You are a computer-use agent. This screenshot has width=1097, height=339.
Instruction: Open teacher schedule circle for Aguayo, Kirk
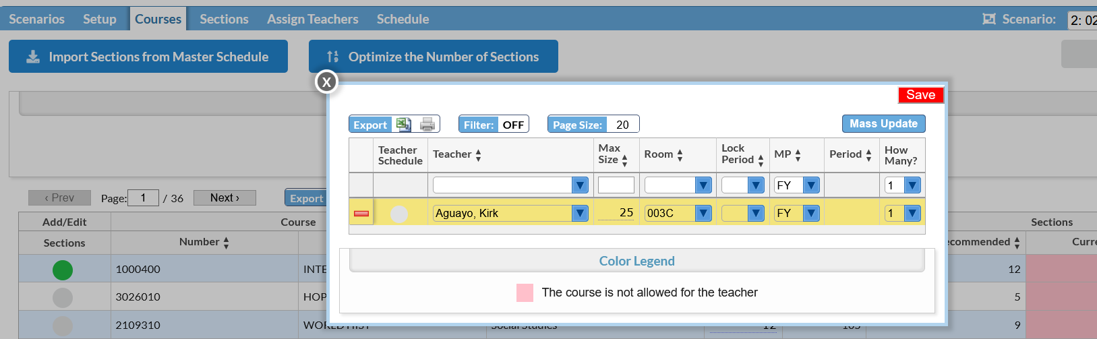click(x=399, y=214)
